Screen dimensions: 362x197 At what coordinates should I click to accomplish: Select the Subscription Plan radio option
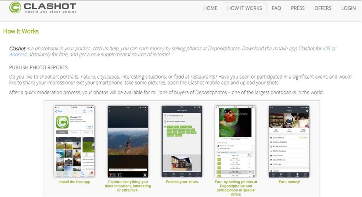[218, 149]
